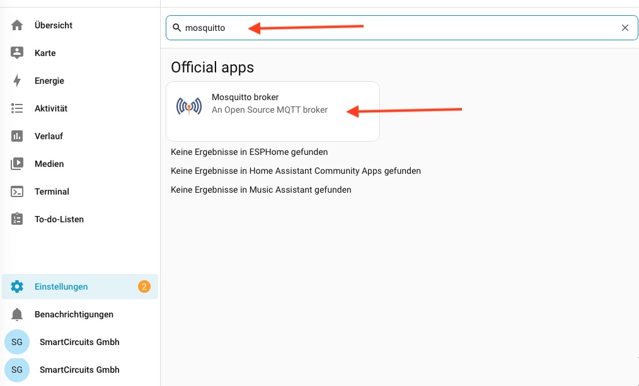Open upper SmartCircuits Gmbh profile label
Image resolution: width=639 pixels, height=386 pixels.
pos(79,342)
